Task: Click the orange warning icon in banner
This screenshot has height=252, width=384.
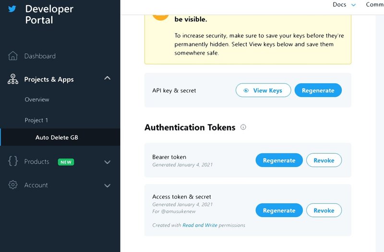Action: pyautogui.click(x=161, y=13)
